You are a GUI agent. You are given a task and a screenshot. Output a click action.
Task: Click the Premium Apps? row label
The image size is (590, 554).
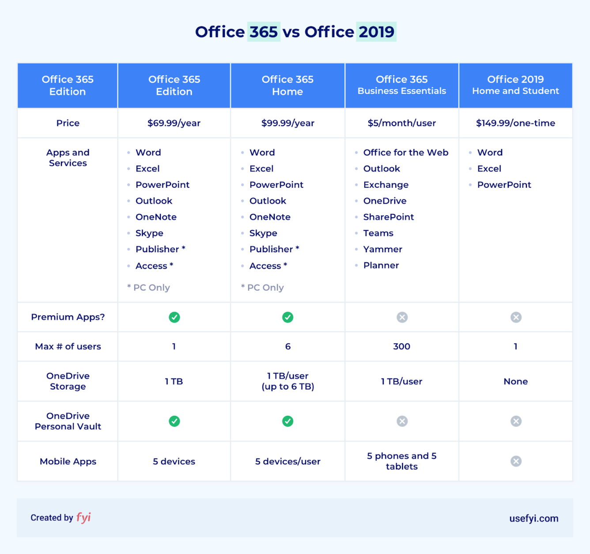coord(68,317)
